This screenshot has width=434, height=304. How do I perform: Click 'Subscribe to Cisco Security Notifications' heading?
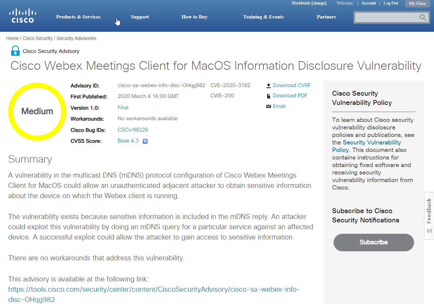[x=366, y=216]
